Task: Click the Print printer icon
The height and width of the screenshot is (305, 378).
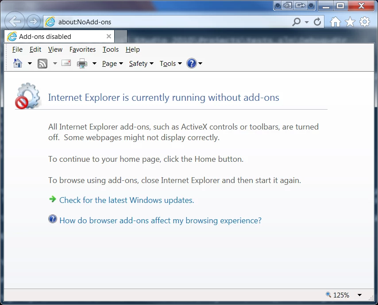Action: point(82,64)
